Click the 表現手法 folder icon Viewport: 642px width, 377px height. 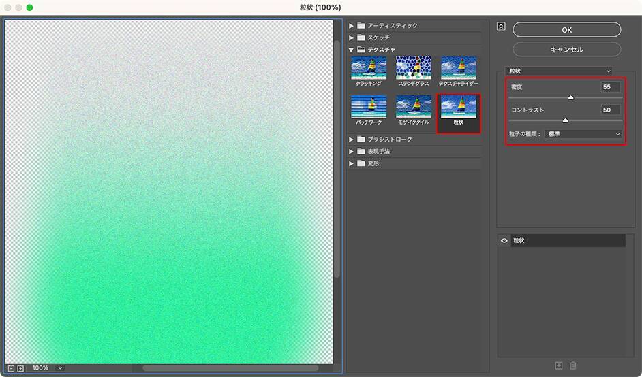[361, 151]
